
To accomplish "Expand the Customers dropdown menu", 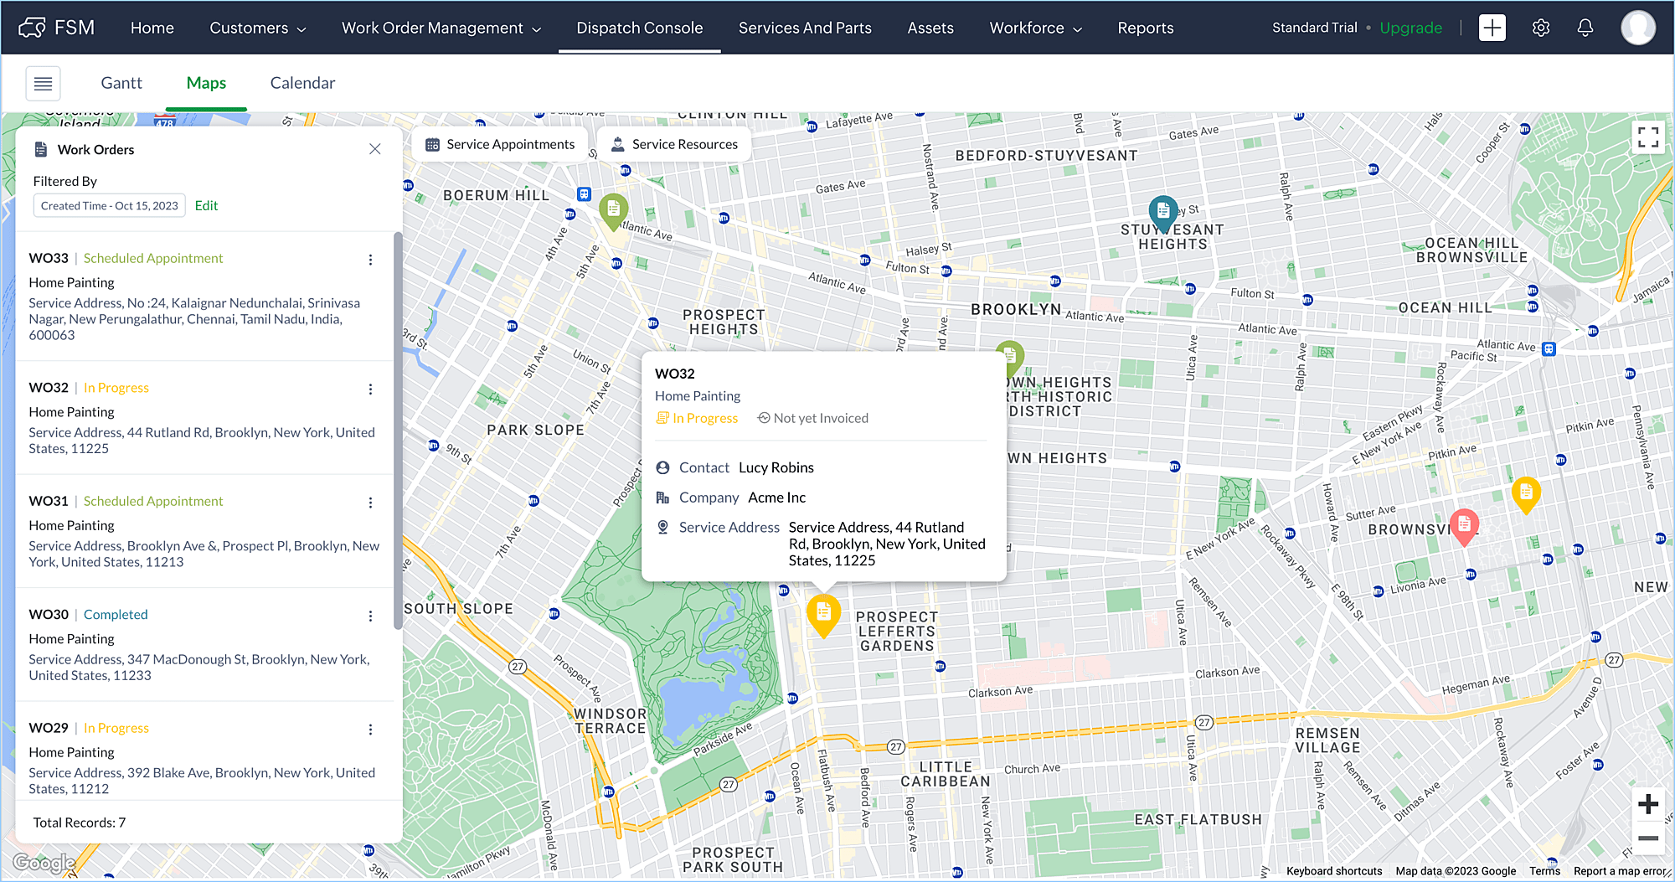I will pos(257,28).
